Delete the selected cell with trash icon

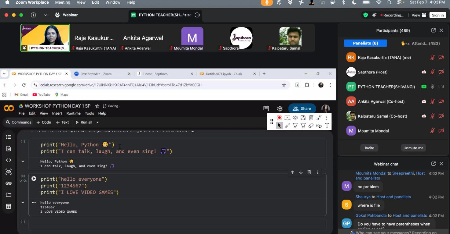[309, 172]
